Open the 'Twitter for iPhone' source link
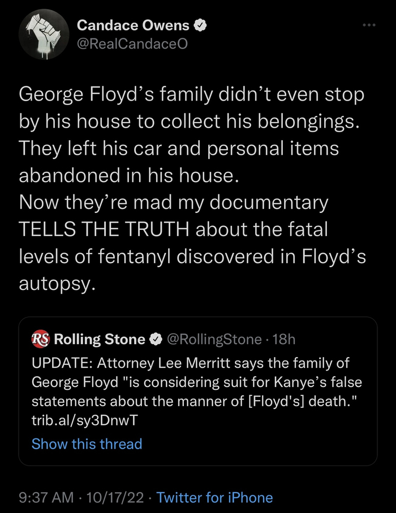 [214, 498]
